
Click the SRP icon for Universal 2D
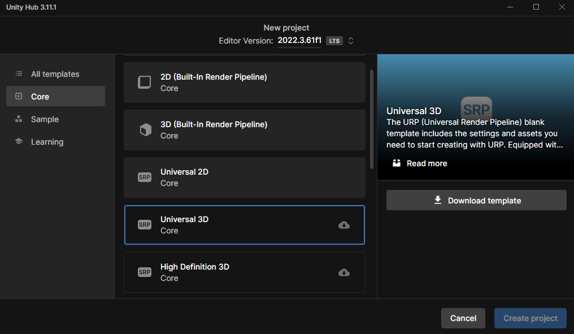tap(145, 177)
